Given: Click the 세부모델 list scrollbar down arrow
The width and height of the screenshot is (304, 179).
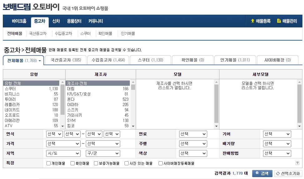Looking at the screenshot, I should click(299, 126).
